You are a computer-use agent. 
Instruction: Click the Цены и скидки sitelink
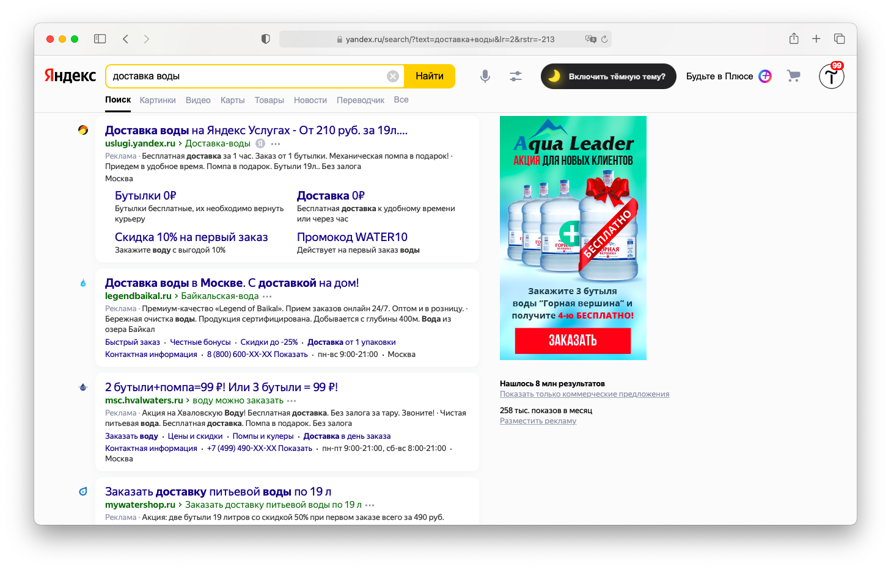[196, 436]
